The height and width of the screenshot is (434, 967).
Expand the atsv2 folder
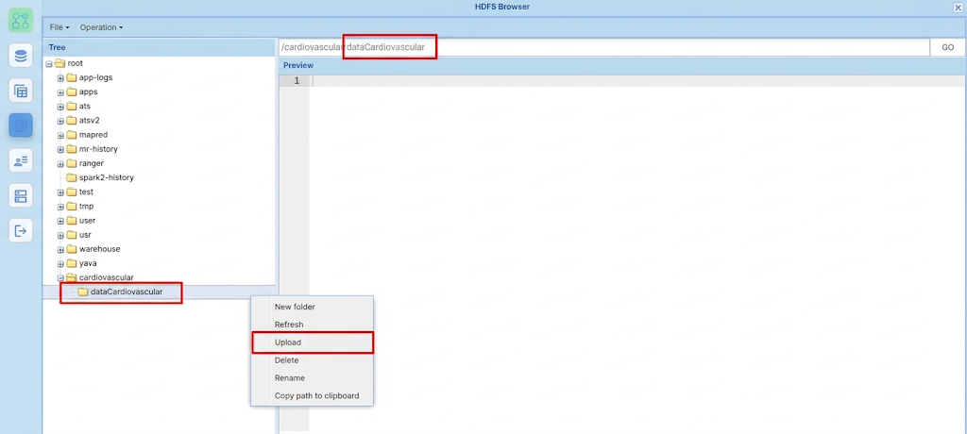coord(60,120)
